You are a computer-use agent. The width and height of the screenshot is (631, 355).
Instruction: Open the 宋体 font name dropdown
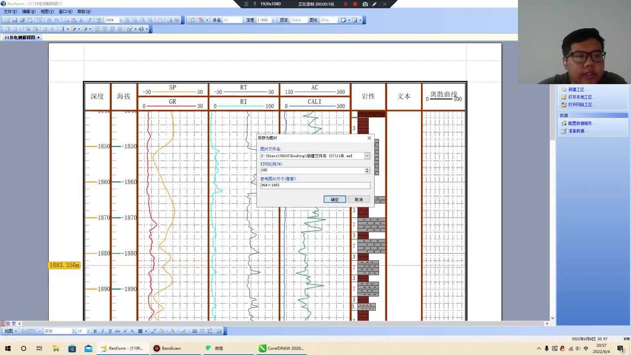point(73,331)
